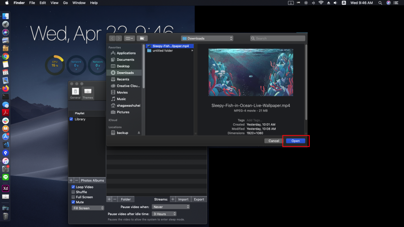Click the Import streams button
This screenshot has height=227, width=404.
coord(183,199)
